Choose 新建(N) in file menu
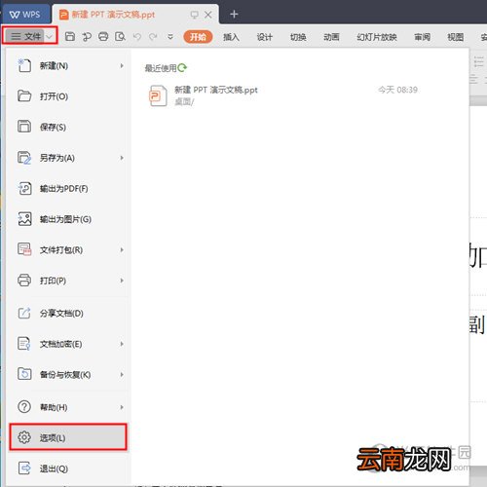 click(x=68, y=66)
